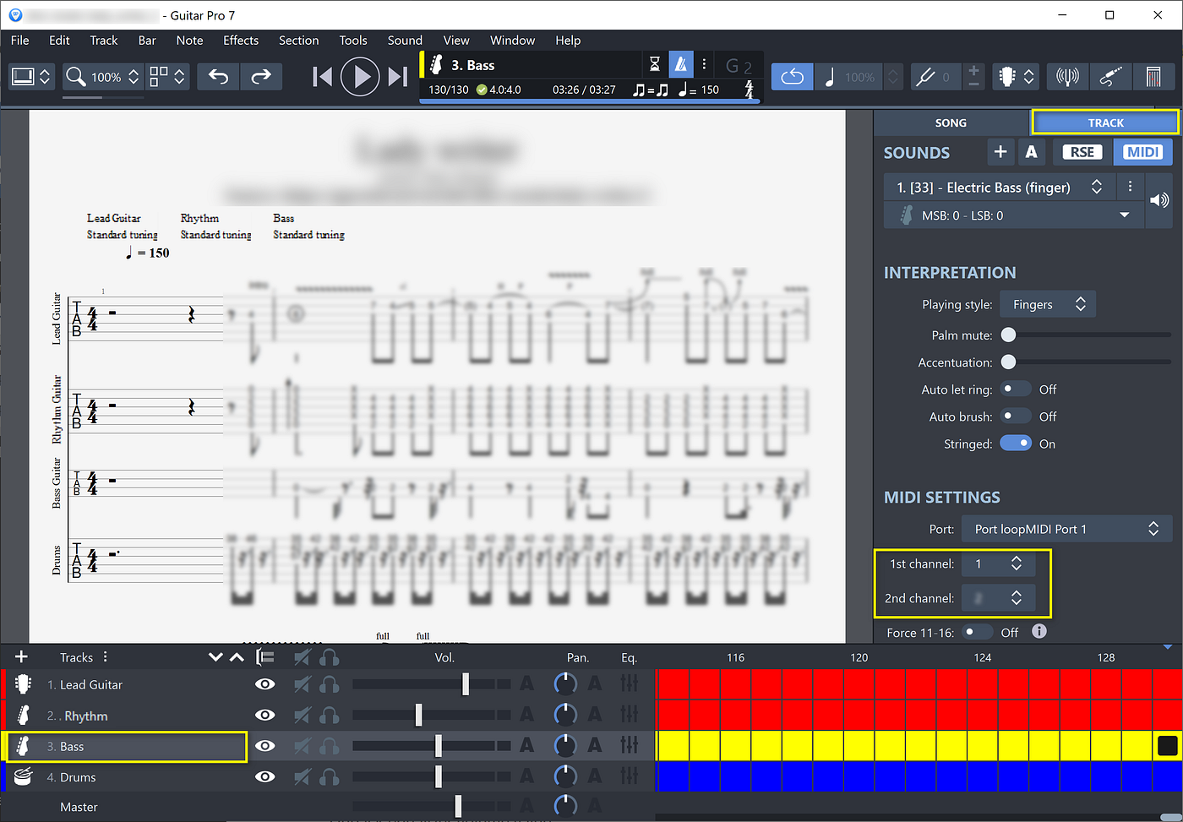Viewport: 1183px width, 822px height.
Task: Open the tuning fork tool
Action: [926, 77]
